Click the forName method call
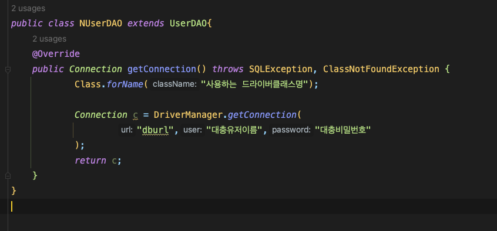This screenshot has width=497, height=231. click(125, 84)
